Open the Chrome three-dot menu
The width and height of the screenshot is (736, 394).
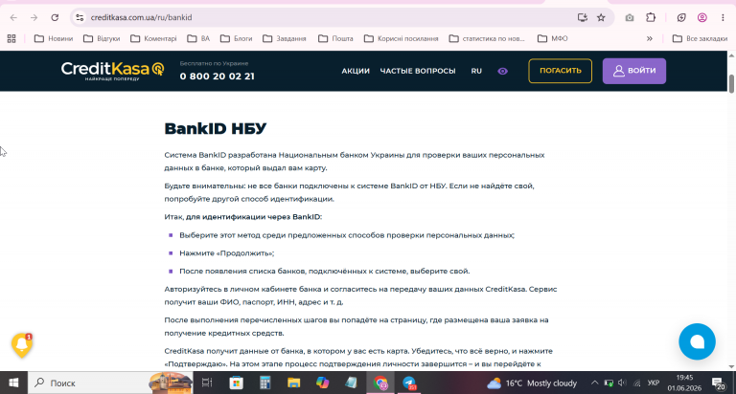723,18
